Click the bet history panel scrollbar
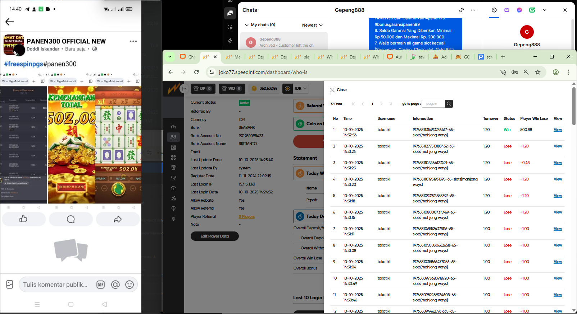 click(x=574, y=106)
